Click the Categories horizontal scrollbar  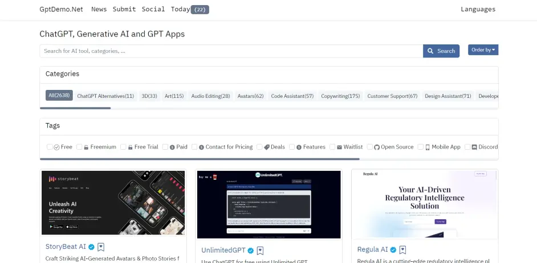pos(75,108)
